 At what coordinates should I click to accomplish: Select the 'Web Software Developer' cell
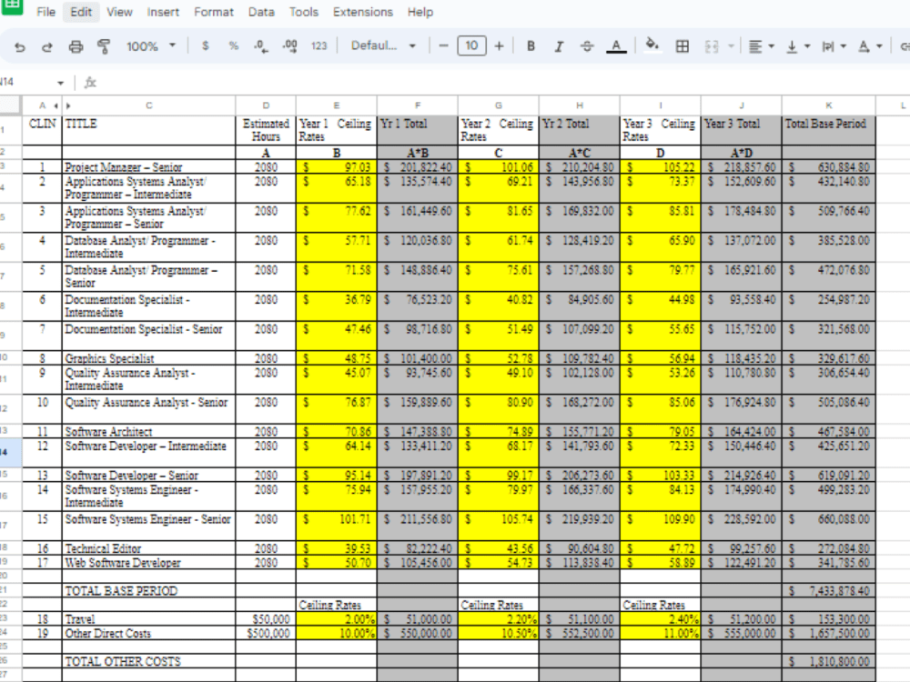(x=148, y=563)
